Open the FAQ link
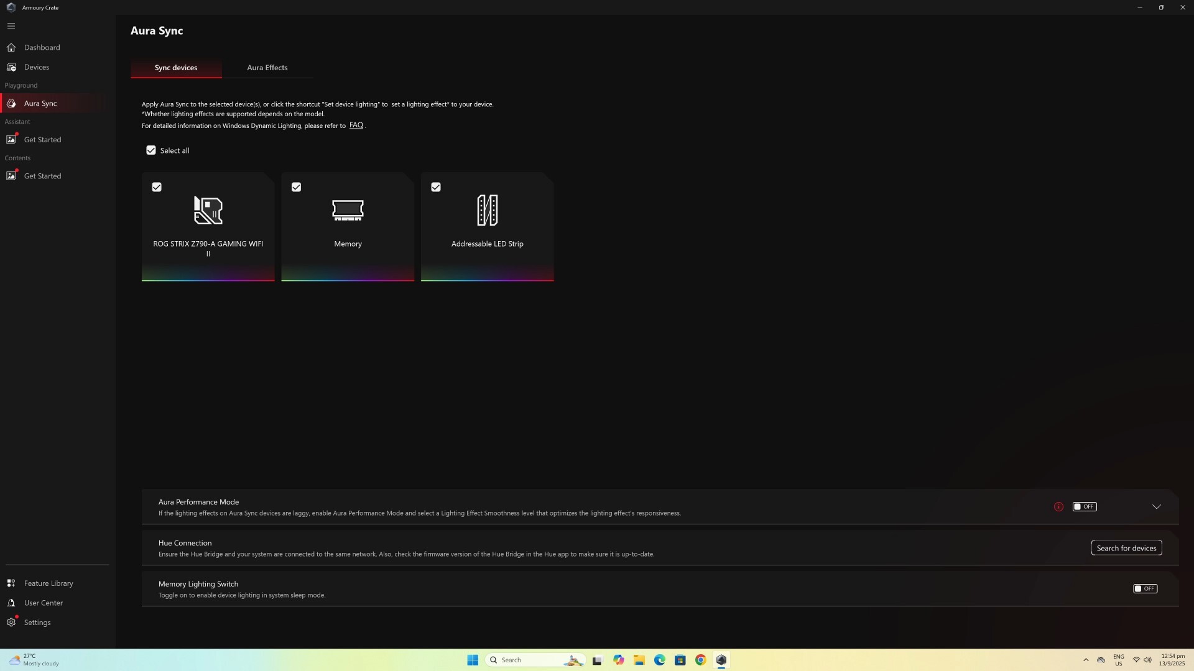 point(356,126)
